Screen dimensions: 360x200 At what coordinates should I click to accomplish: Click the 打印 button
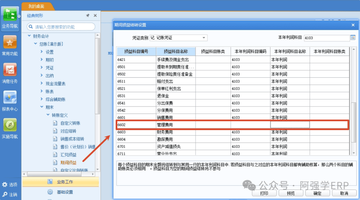click(264, 193)
